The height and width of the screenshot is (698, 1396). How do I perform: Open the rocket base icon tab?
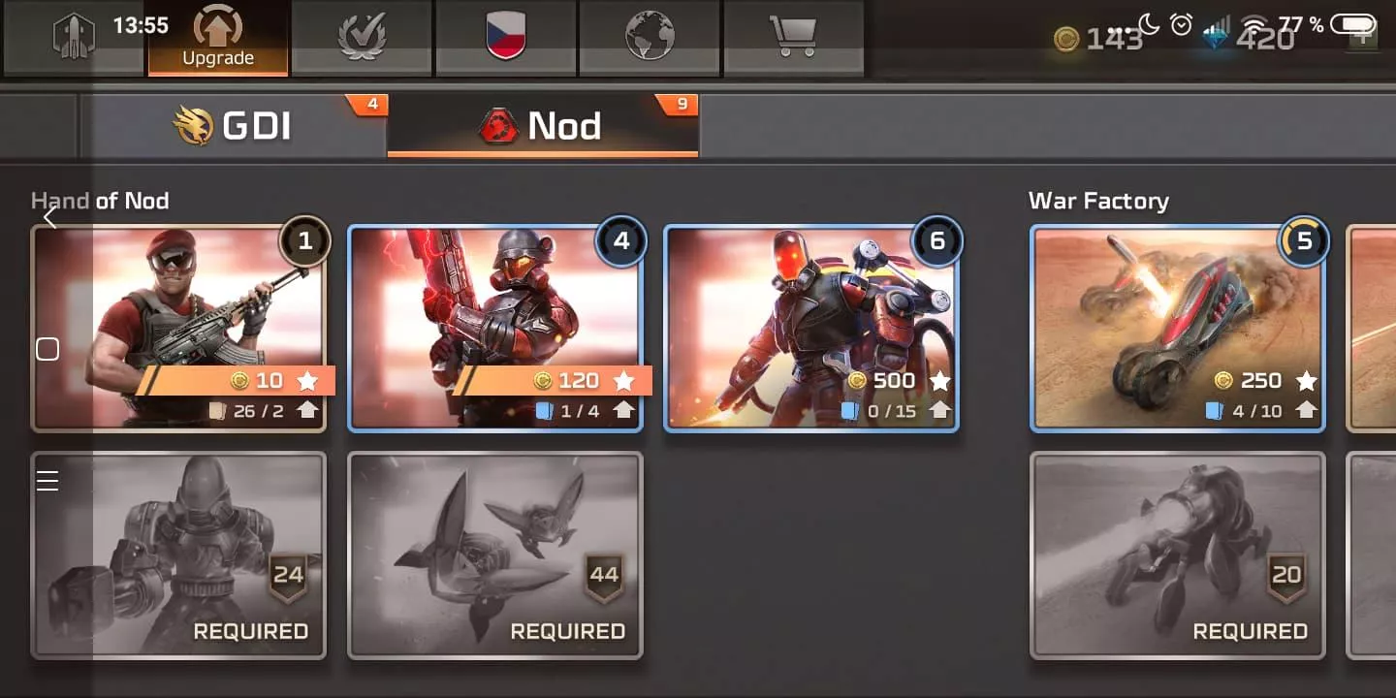(74, 37)
